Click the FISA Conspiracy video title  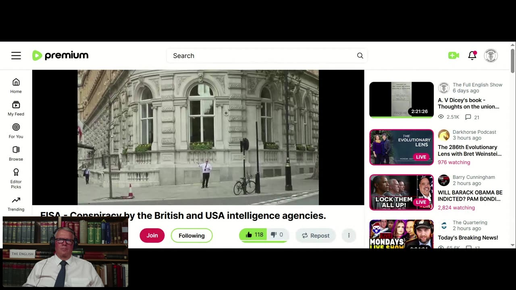(x=183, y=215)
